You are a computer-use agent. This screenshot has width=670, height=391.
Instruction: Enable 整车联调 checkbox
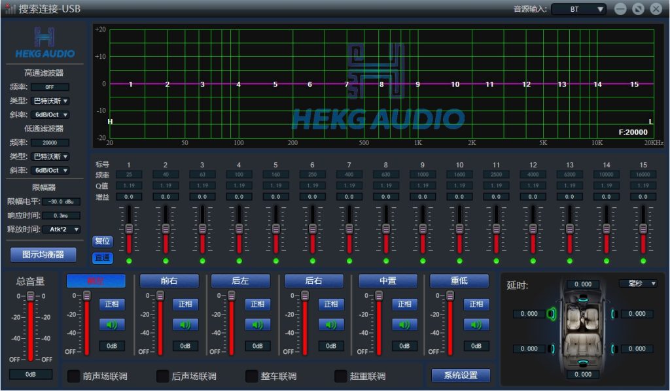252,376
